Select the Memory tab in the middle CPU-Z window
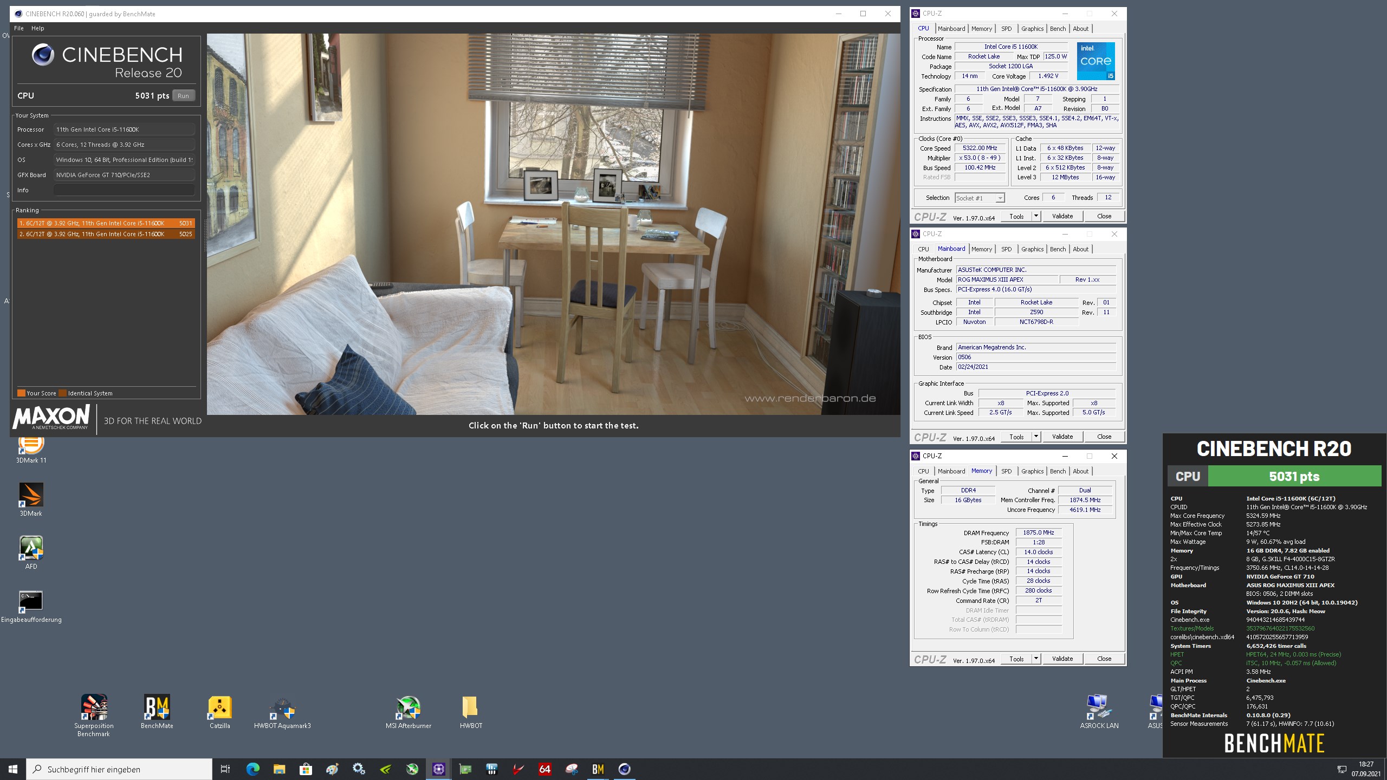Image resolution: width=1387 pixels, height=780 pixels. [x=982, y=249]
